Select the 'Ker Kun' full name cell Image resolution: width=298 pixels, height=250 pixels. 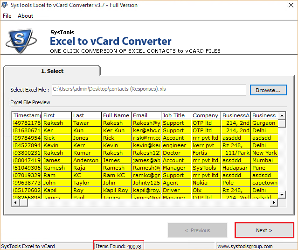116,130
